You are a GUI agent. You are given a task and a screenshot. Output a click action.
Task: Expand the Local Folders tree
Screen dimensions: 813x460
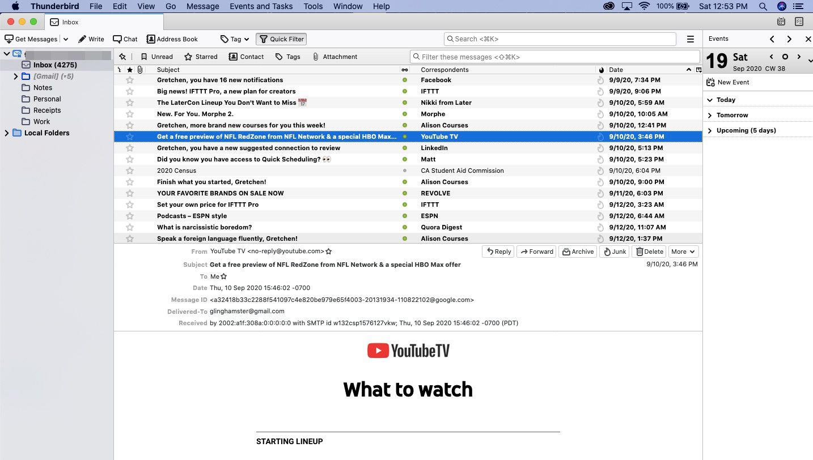7,133
